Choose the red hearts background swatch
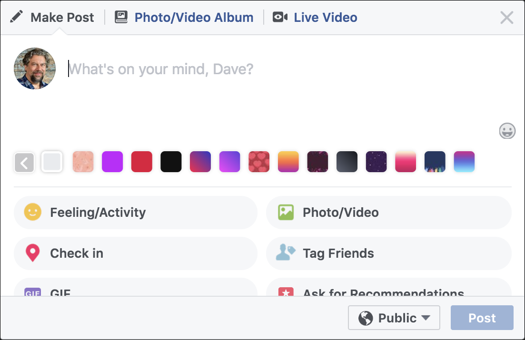This screenshot has width=525, height=340. point(259,162)
